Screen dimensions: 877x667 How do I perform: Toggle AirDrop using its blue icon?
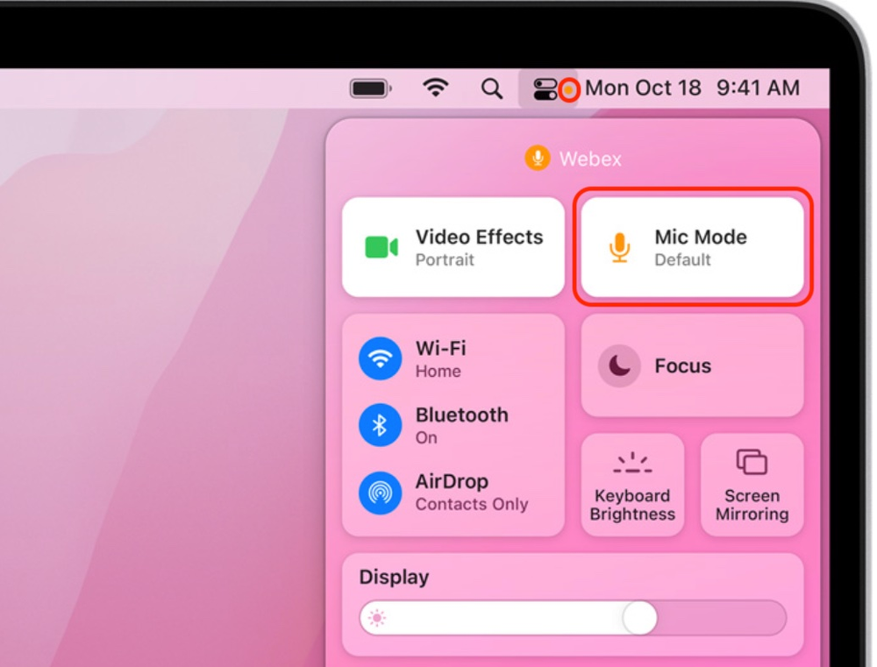tap(381, 493)
